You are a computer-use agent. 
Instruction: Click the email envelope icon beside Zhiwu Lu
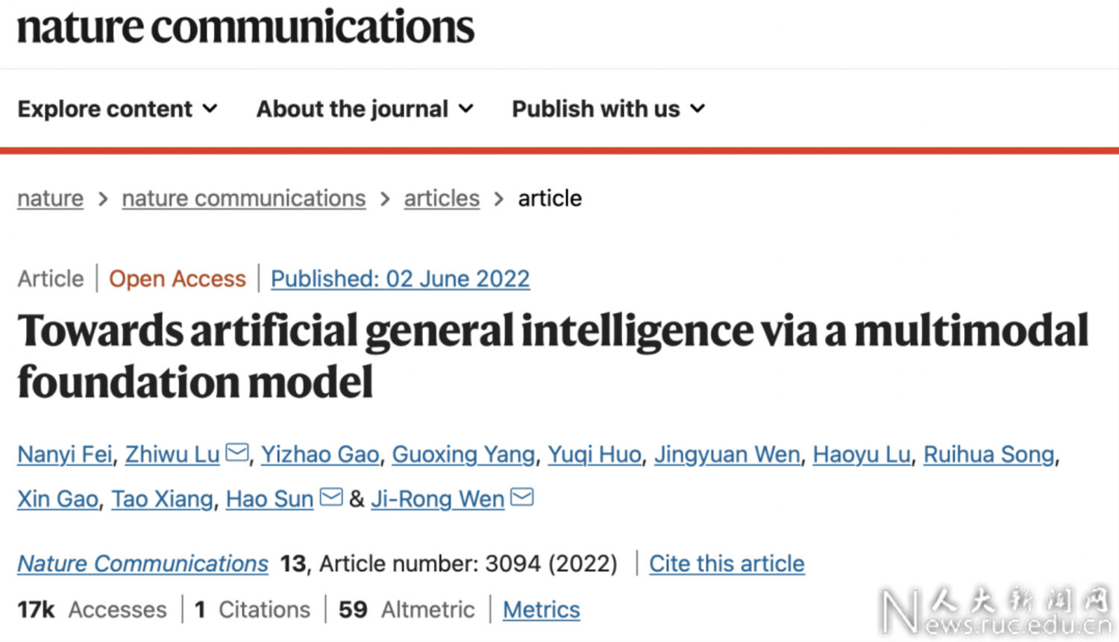[x=237, y=452]
